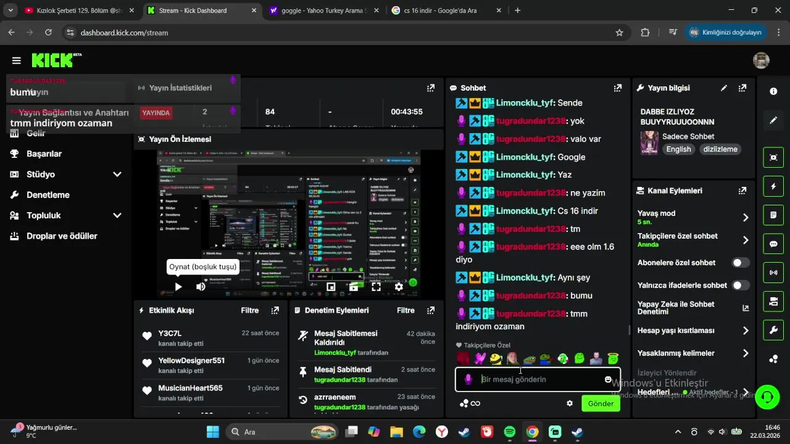Open the emoji picker in message box
790x444 pixels.
pos(608,379)
